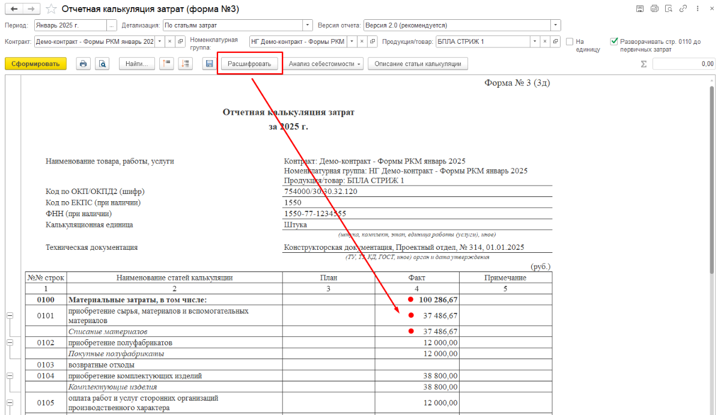This screenshot has width=721, height=415.
Task: Open the "Анализ себестоимости" menu
Action: pyautogui.click(x=324, y=64)
